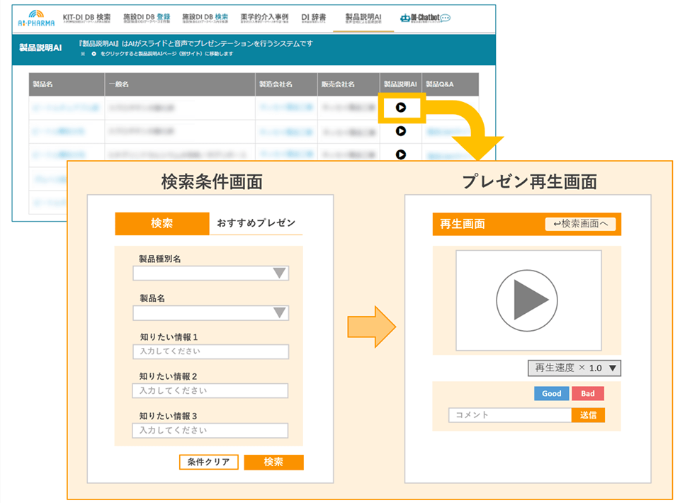Expand the 製品種別名 dropdown

coord(210,273)
